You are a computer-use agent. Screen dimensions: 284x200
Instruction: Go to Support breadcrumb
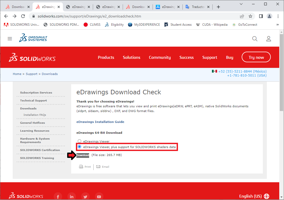(31, 74)
